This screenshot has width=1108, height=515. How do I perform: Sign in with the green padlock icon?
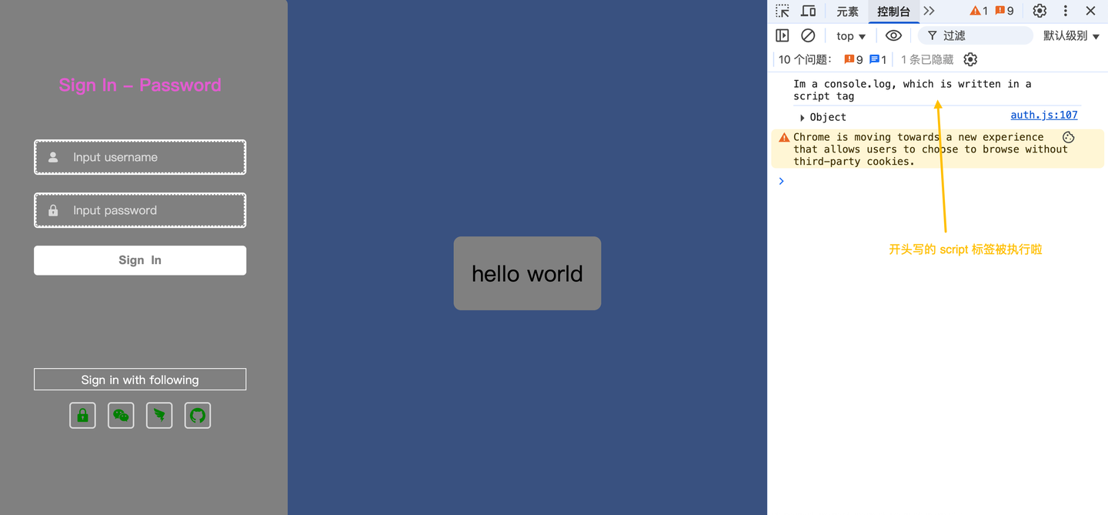click(82, 416)
